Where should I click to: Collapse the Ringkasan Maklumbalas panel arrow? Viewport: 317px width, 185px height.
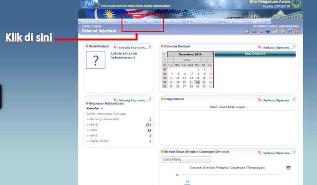tap(150, 99)
